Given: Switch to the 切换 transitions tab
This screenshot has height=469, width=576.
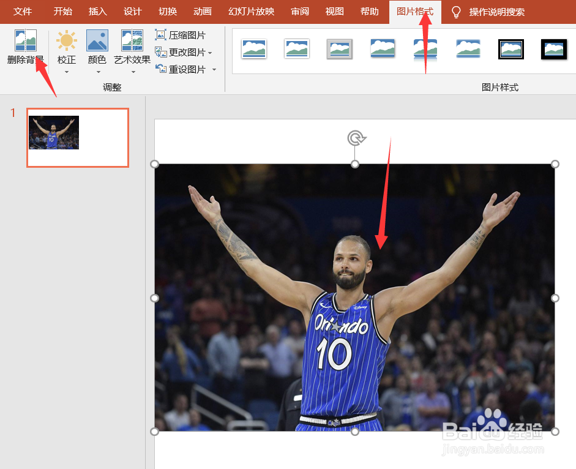Looking at the screenshot, I should [168, 12].
